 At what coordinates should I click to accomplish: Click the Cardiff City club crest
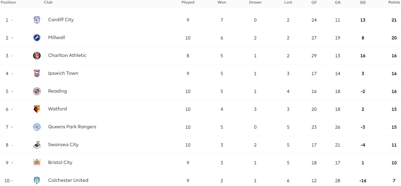click(x=37, y=20)
